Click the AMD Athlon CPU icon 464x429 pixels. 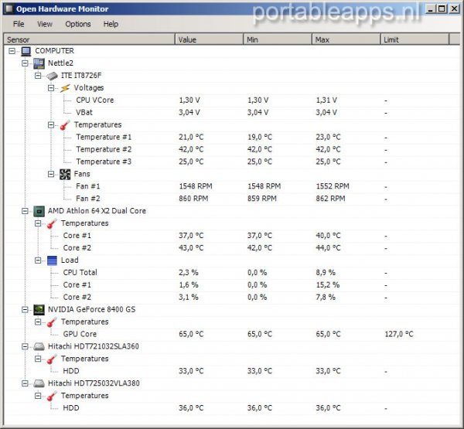click(x=39, y=211)
